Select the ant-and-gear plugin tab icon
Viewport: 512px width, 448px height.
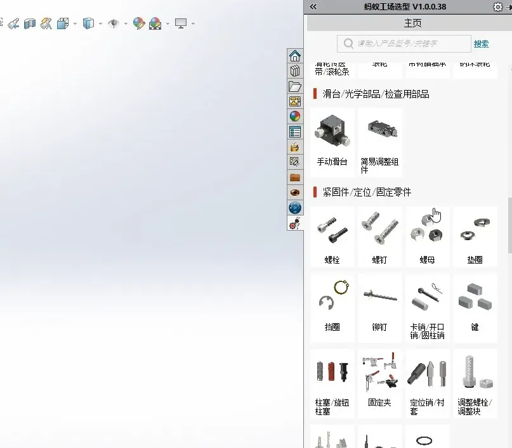[295, 223]
